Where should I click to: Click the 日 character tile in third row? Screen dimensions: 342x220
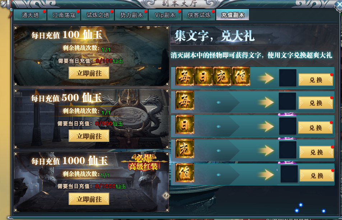(185, 125)
